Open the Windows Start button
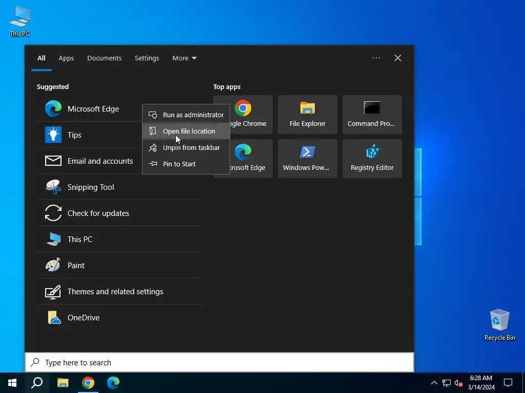 (12, 383)
